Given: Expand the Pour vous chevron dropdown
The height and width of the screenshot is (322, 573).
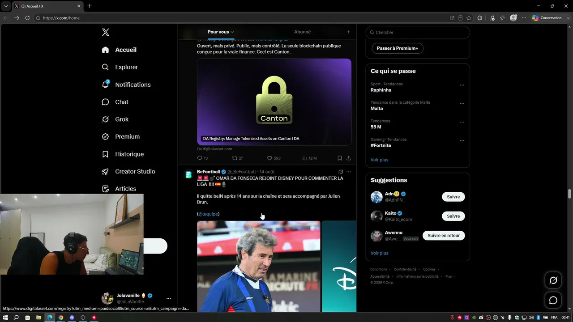Looking at the screenshot, I should click(x=232, y=32).
